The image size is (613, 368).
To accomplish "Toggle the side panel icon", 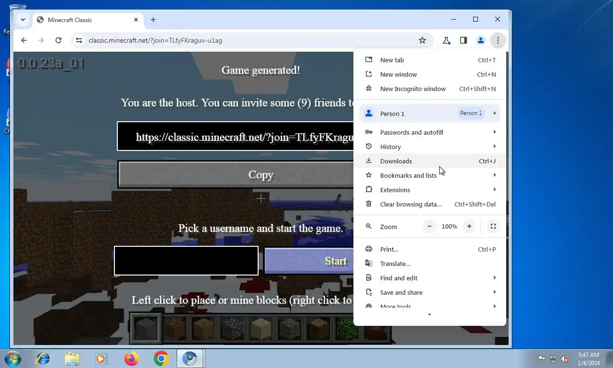I will 463,40.
